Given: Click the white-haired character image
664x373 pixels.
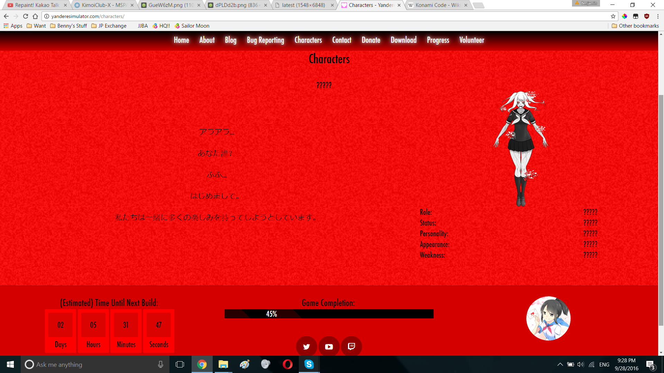Looking at the screenshot, I should pyautogui.click(x=521, y=149).
